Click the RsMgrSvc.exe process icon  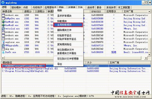3,18
